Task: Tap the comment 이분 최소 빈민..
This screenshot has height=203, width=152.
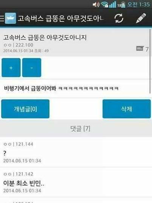Action: pos(76,182)
